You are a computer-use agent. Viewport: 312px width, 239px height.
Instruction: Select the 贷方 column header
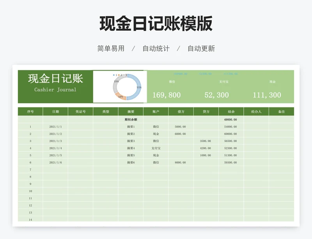(206, 112)
